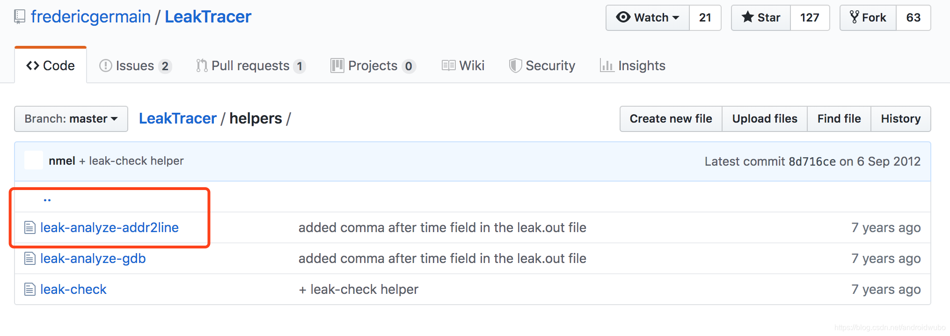950x336 pixels.
Task: Click the nmel author avatar thumbnail
Action: tap(34, 161)
